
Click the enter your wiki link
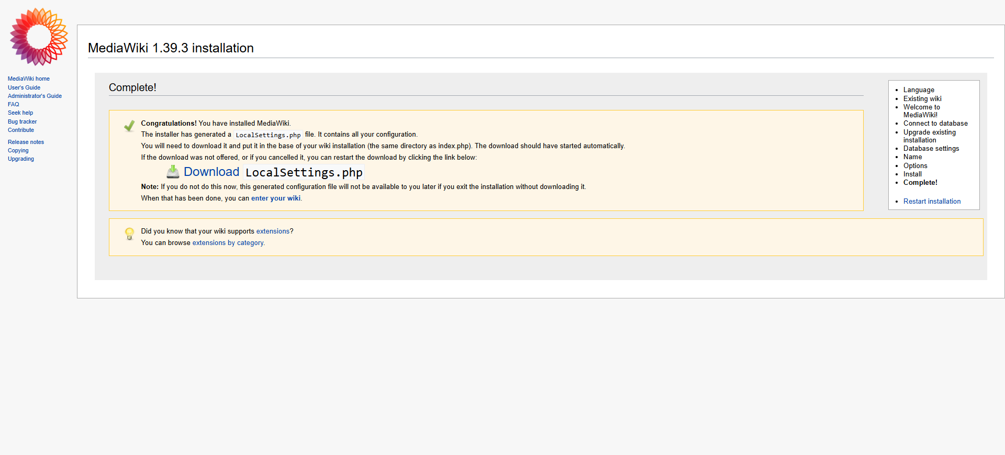[276, 198]
